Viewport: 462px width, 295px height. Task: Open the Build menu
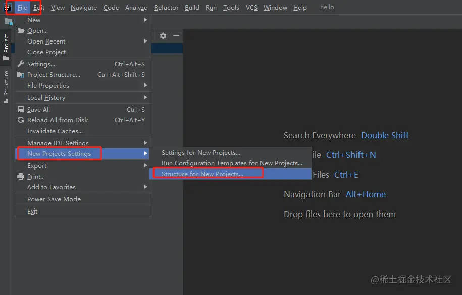pos(192,8)
